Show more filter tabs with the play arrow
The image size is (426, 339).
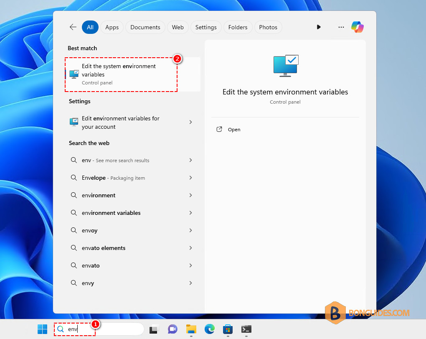coord(319,27)
